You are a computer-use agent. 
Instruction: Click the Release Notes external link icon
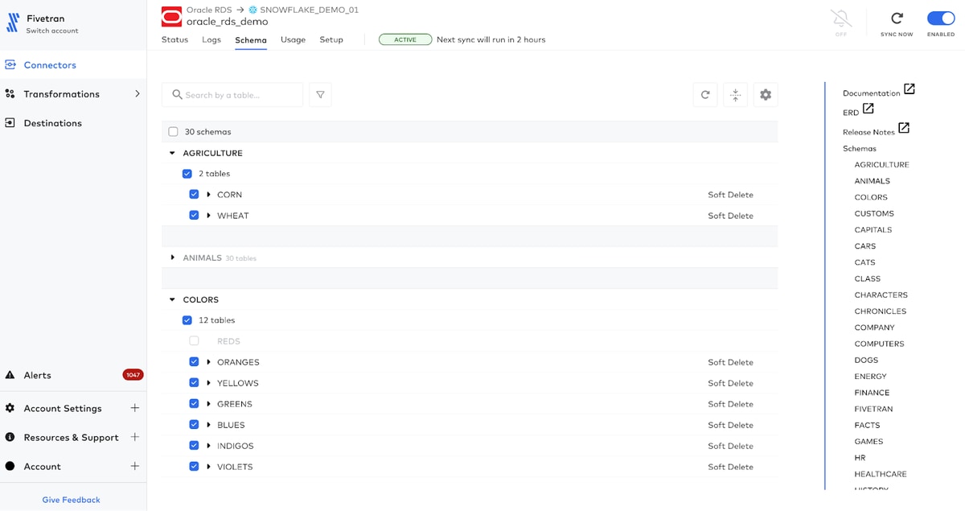point(904,127)
